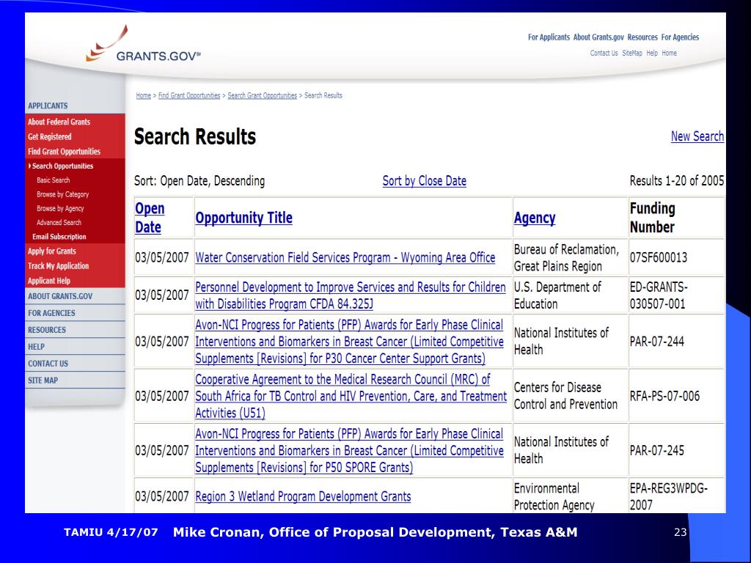Click funding number ED-GRANTS-030507-001
Image resolution: width=751 pixels, height=563 pixels.
(659, 295)
